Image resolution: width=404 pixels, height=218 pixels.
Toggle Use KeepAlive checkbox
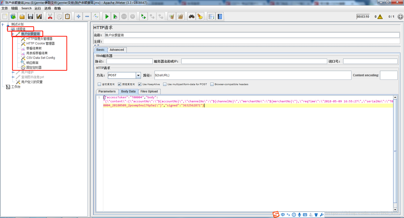point(140,84)
